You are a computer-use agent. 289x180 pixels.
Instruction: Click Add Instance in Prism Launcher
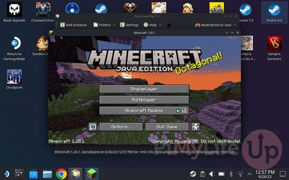[x=74, y=25]
